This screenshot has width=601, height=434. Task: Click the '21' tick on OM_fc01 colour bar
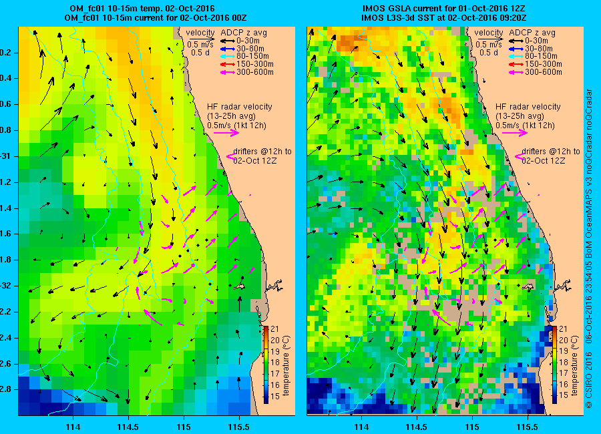[x=275, y=329]
